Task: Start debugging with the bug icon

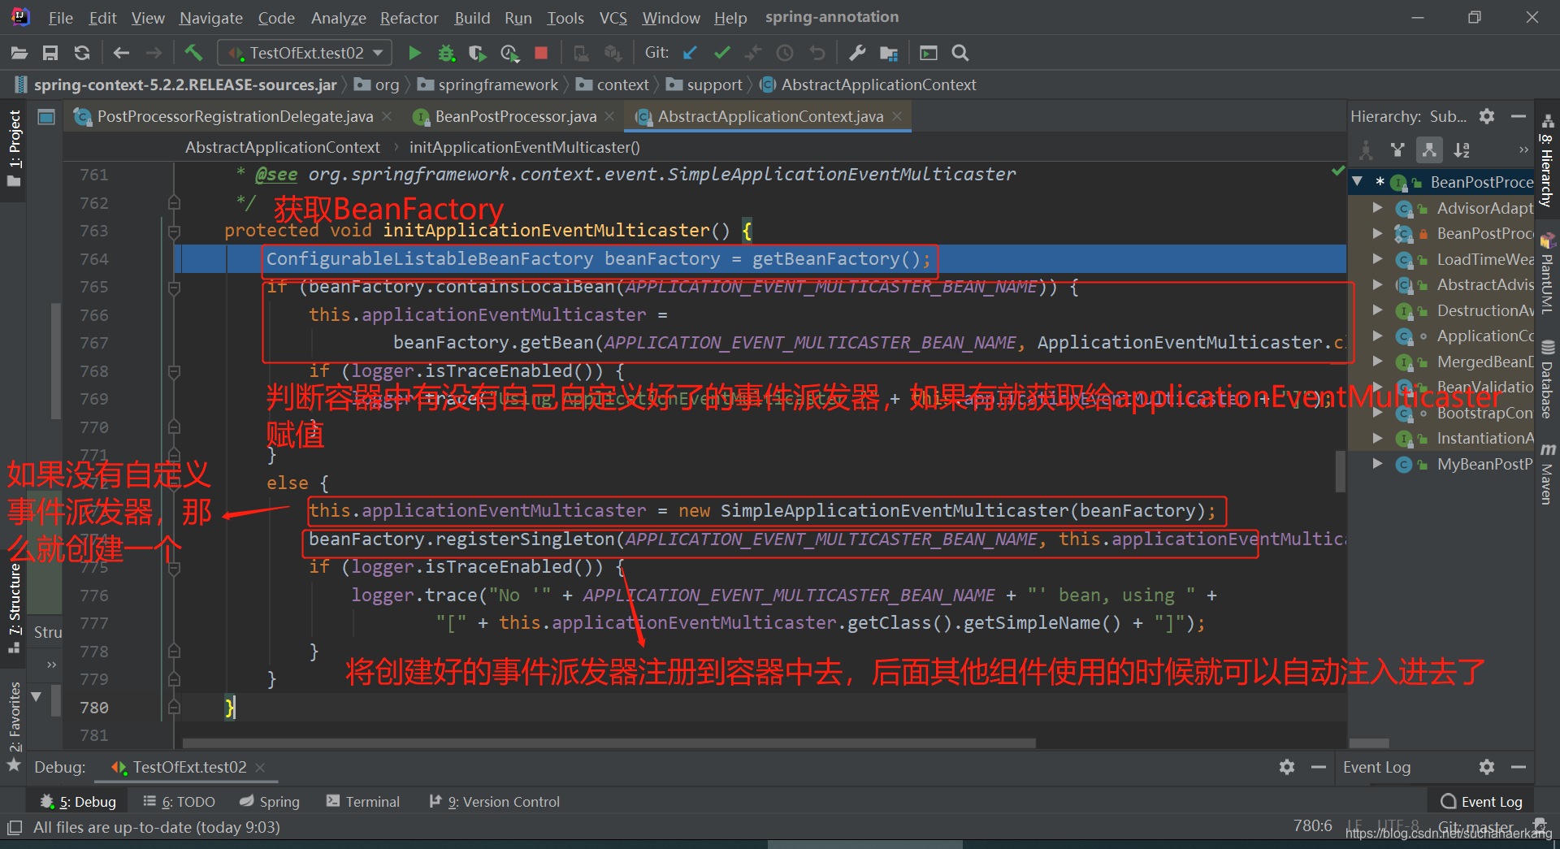Action: pos(446,53)
